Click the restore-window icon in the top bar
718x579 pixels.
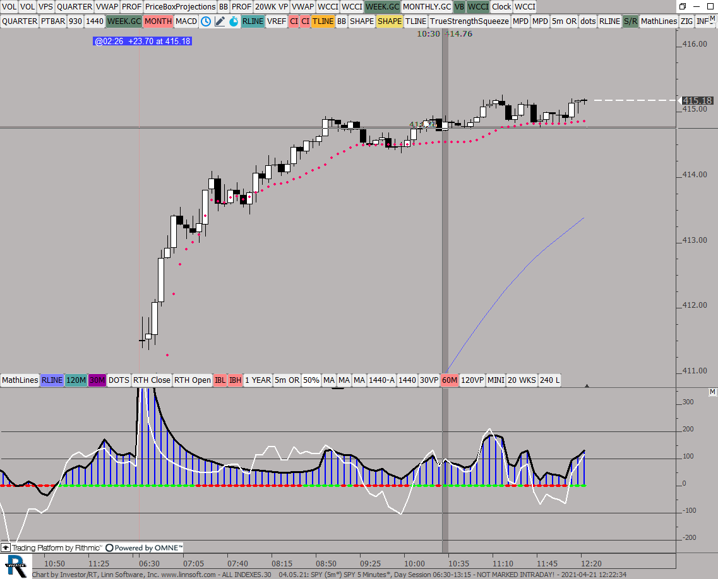tap(682, 6)
